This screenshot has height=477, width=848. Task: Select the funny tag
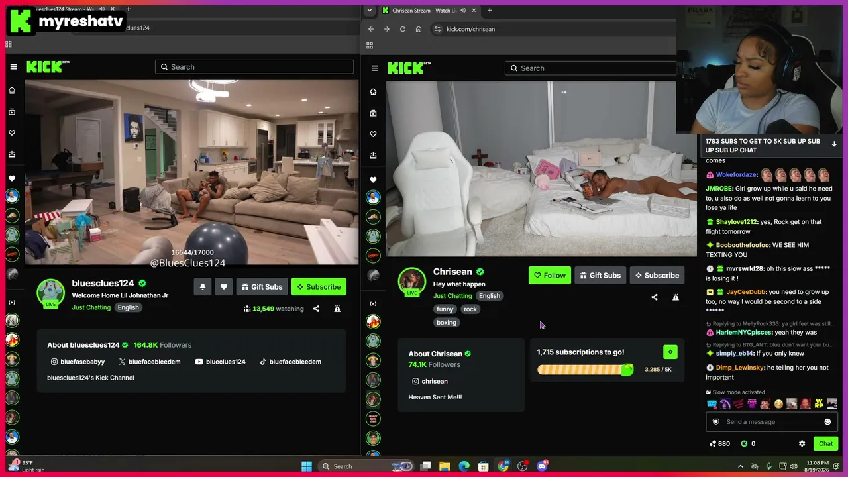click(x=445, y=309)
